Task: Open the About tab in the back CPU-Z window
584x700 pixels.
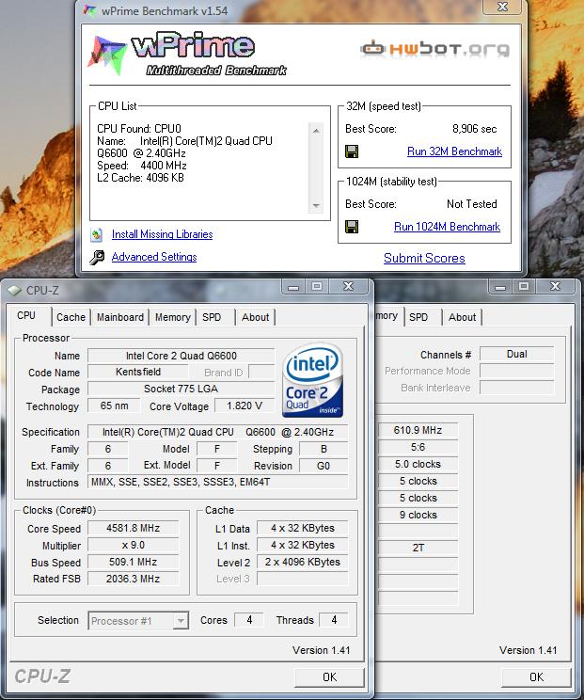Action: (462, 317)
